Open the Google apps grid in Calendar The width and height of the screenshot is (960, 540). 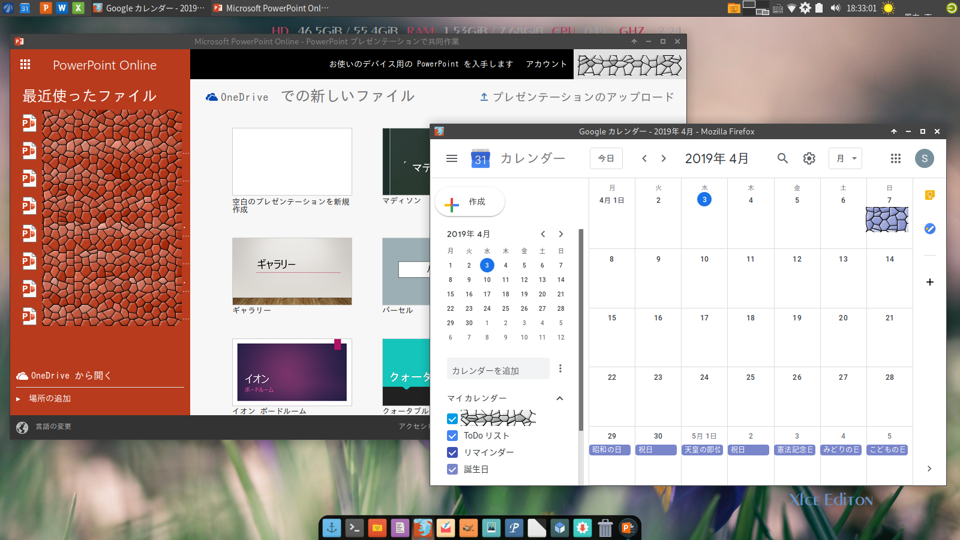coord(896,158)
